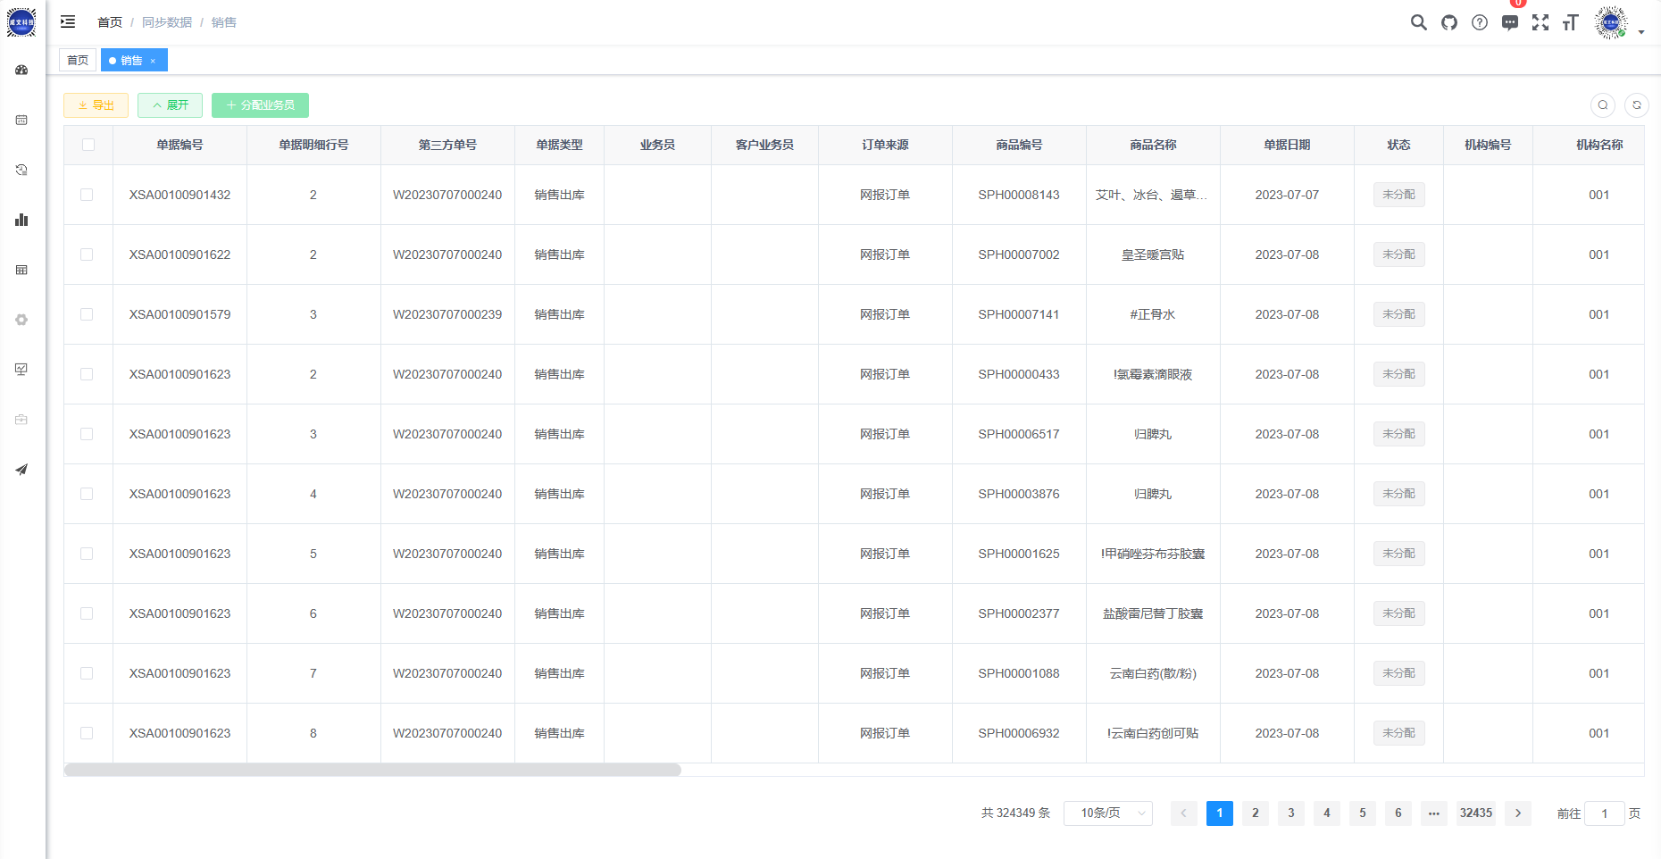Click the search magnifier icon in header
Viewport: 1661px width, 859px height.
click(1418, 22)
